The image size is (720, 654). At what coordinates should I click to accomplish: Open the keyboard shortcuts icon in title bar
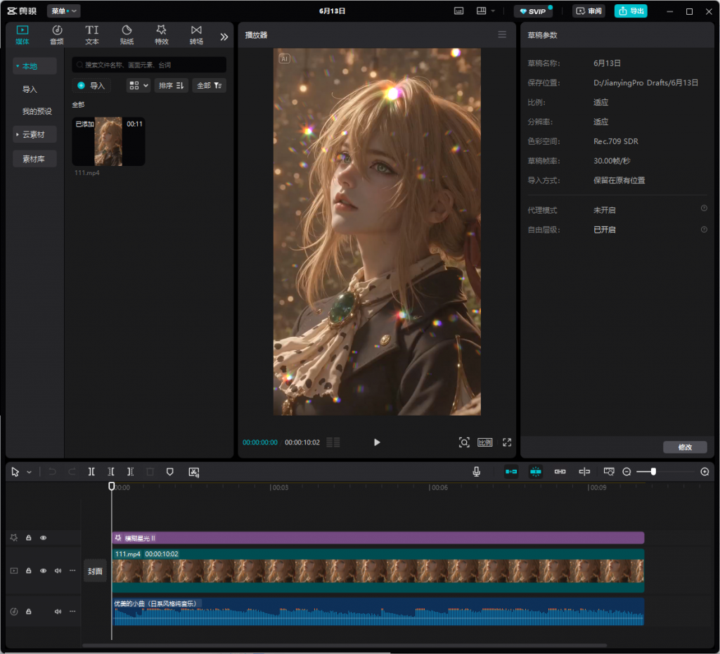(458, 11)
